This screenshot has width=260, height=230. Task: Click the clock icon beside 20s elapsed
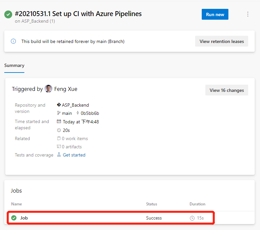59,130
